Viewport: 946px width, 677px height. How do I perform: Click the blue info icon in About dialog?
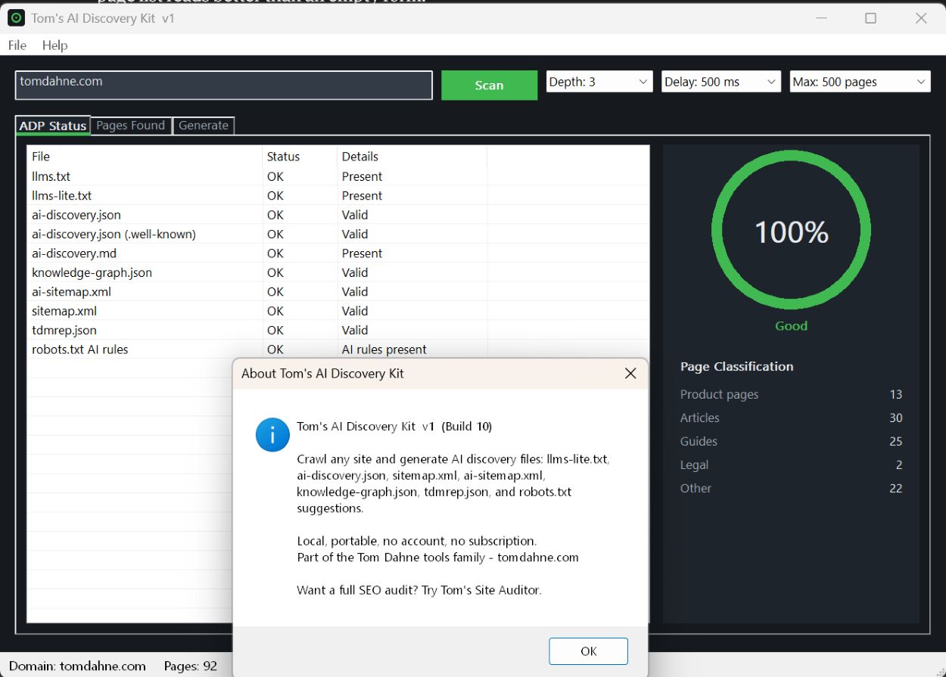pyautogui.click(x=272, y=434)
